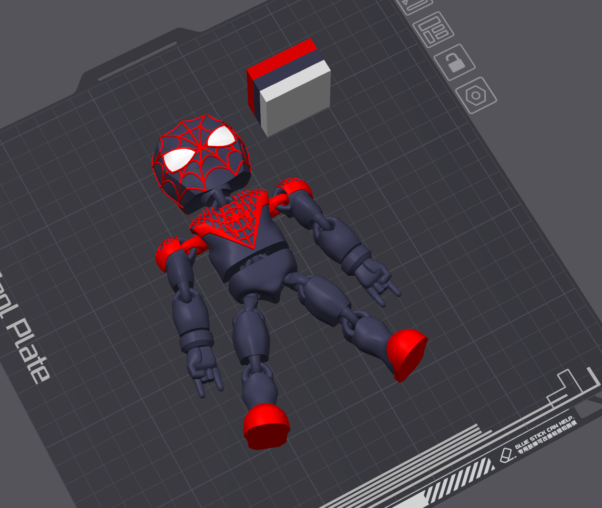Image resolution: width=602 pixels, height=508 pixels.
Task: Toggle the plate lock icon
Action: pyautogui.click(x=454, y=62)
